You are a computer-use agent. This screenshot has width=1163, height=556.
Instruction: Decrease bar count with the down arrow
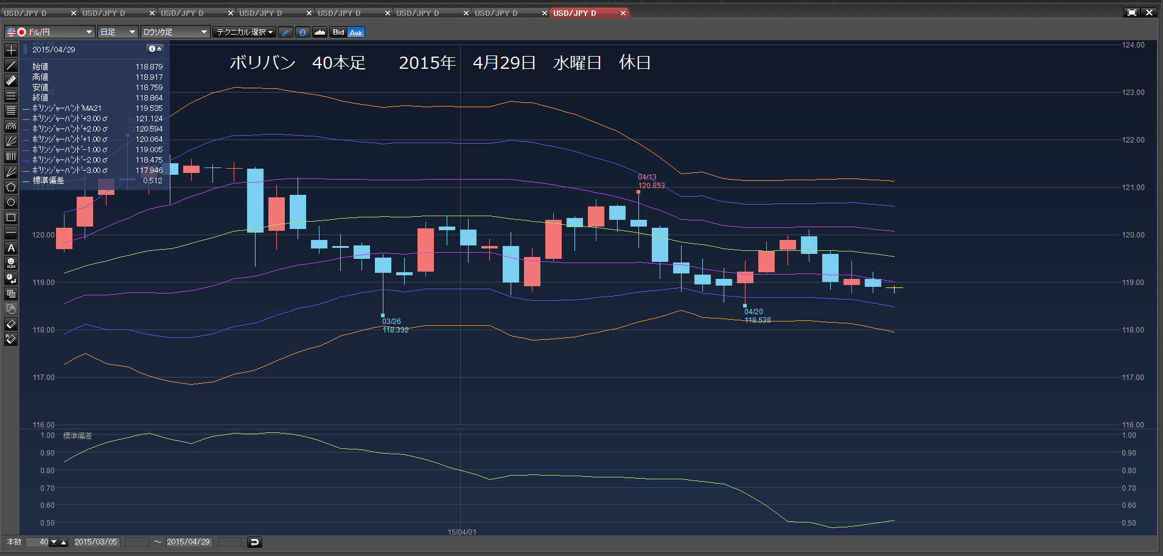point(54,542)
